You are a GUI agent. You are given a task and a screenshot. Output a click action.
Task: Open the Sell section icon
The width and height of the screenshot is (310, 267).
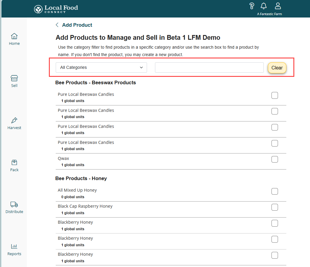coord(14,78)
